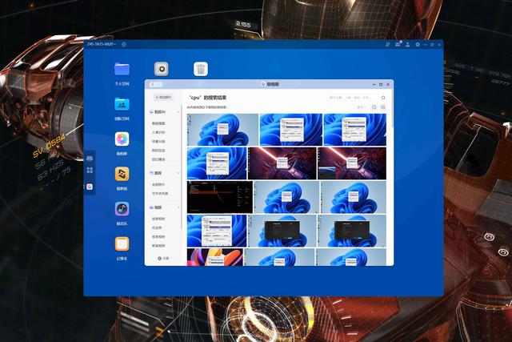Click the forward arrow in album window header

click(159, 84)
